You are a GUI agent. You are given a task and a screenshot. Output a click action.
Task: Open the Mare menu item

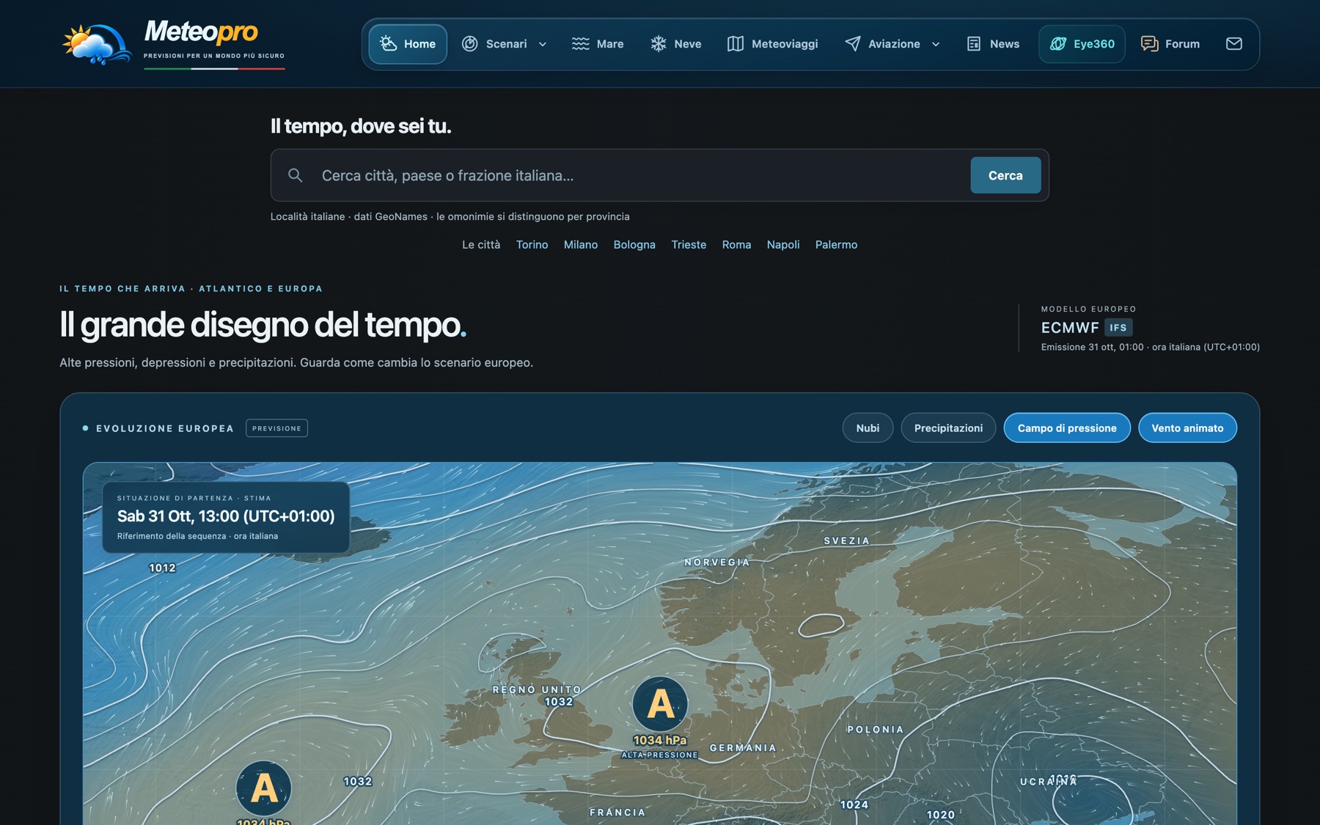[598, 44]
